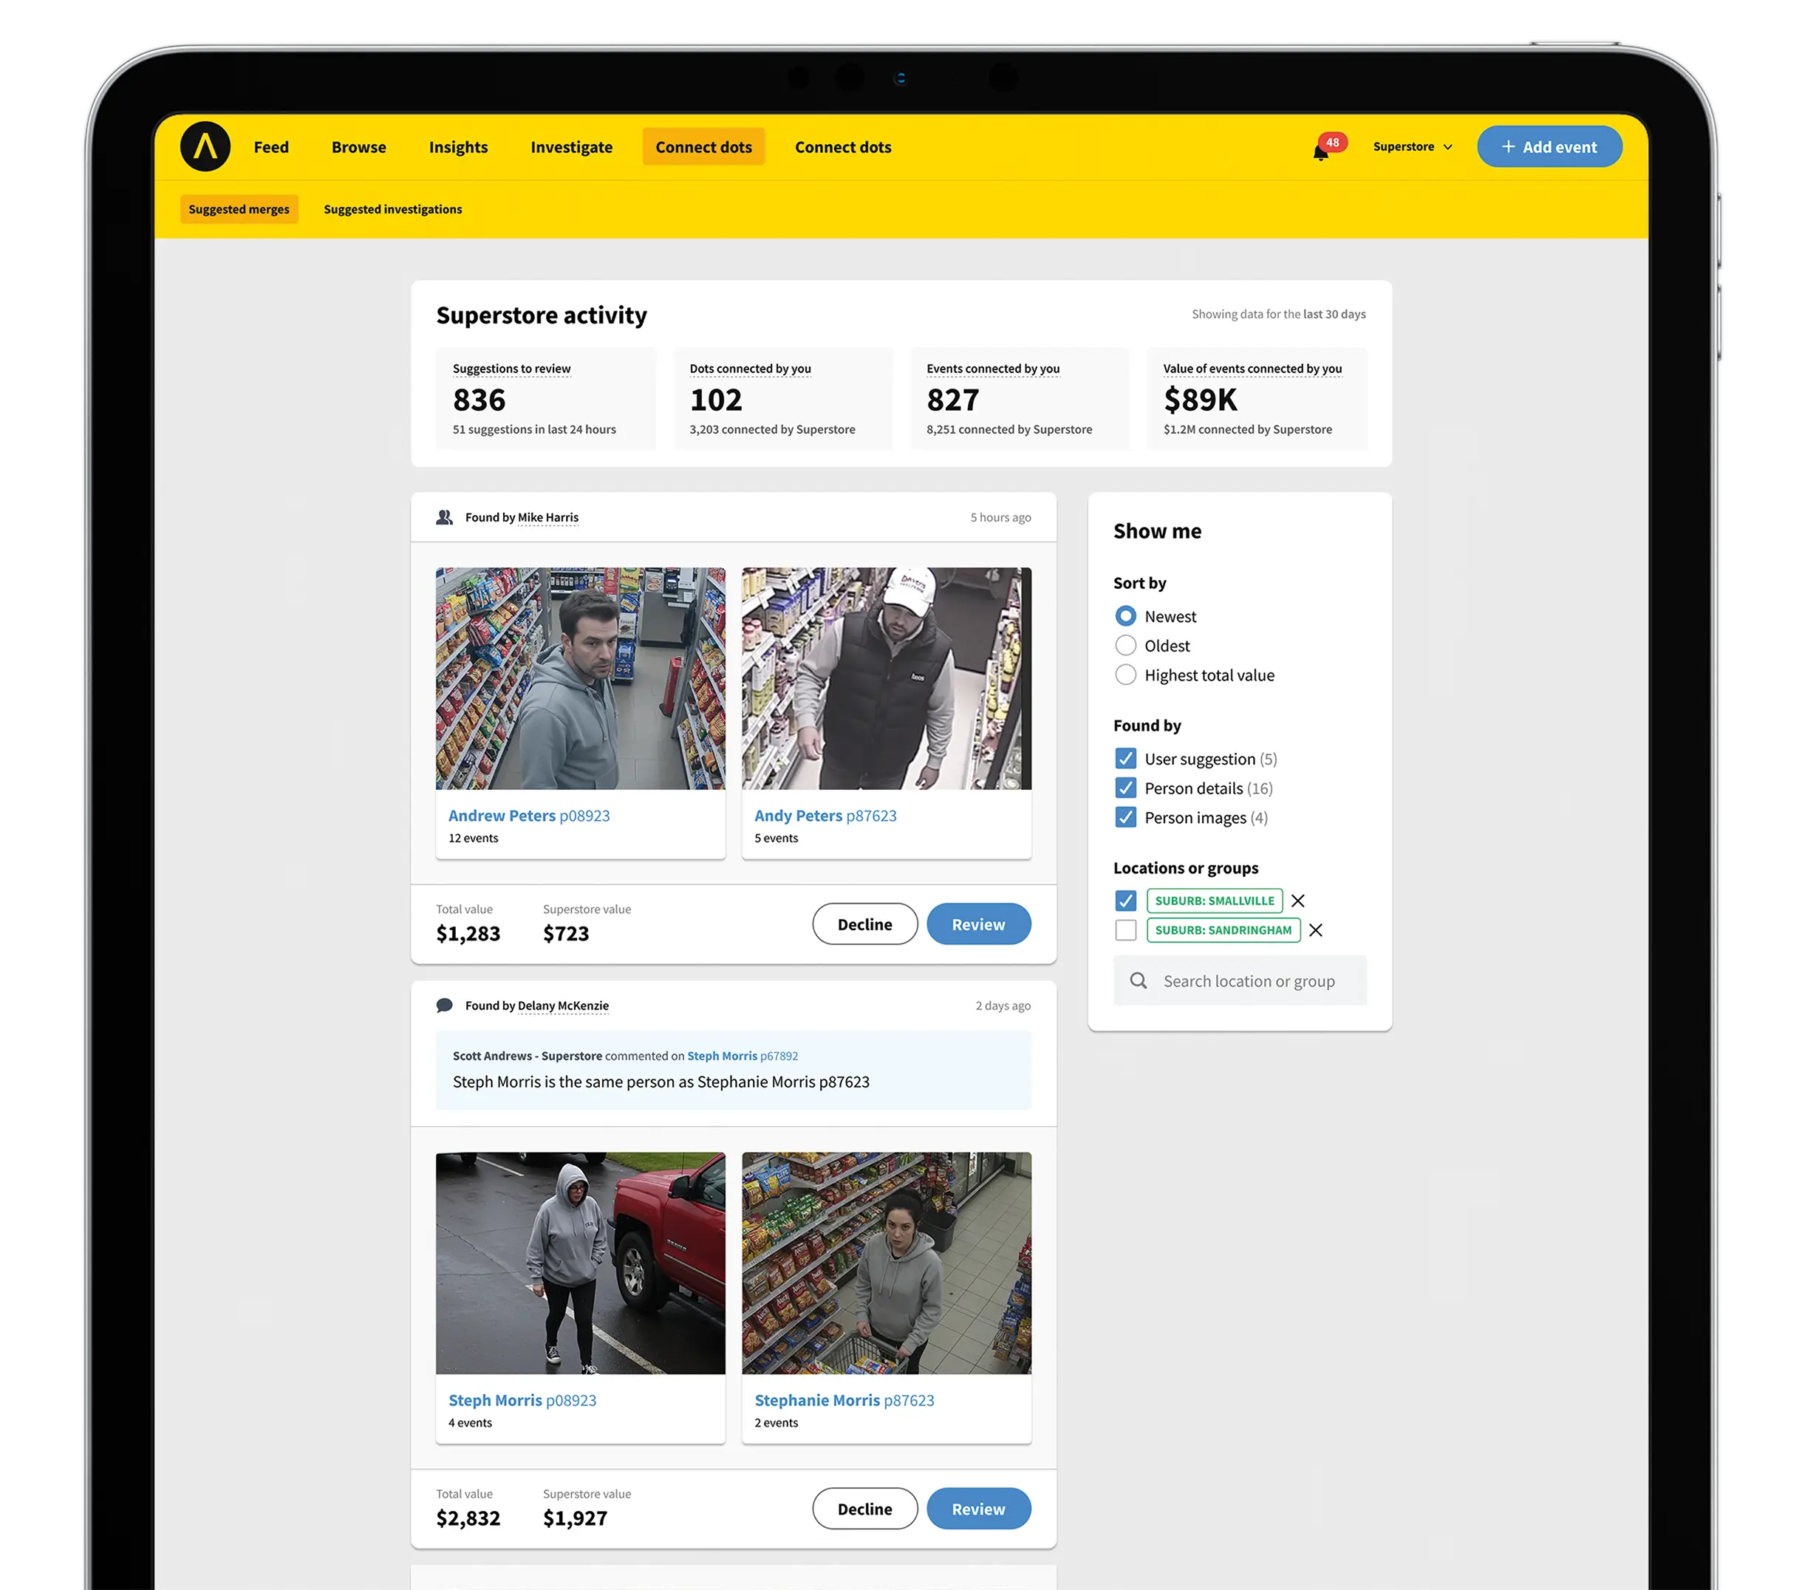Click the people icon beside Found by Mike Harris
The height and width of the screenshot is (1590, 1802).
pyautogui.click(x=444, y=516)
